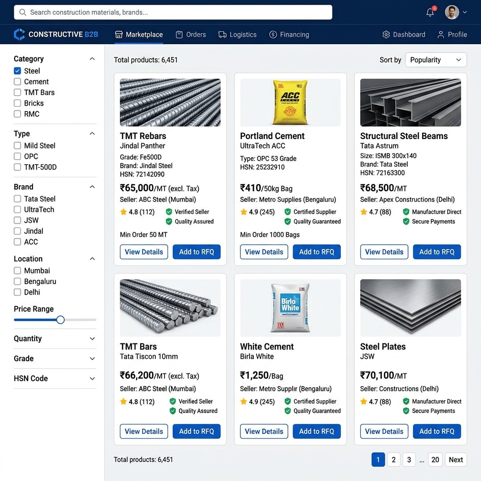Switch to the Orders tab
The height and width of the screenshot is (481, 481).
pos(191,35)
